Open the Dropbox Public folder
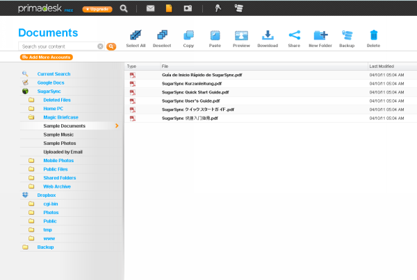417x280 pixels. tap(50, 221)
